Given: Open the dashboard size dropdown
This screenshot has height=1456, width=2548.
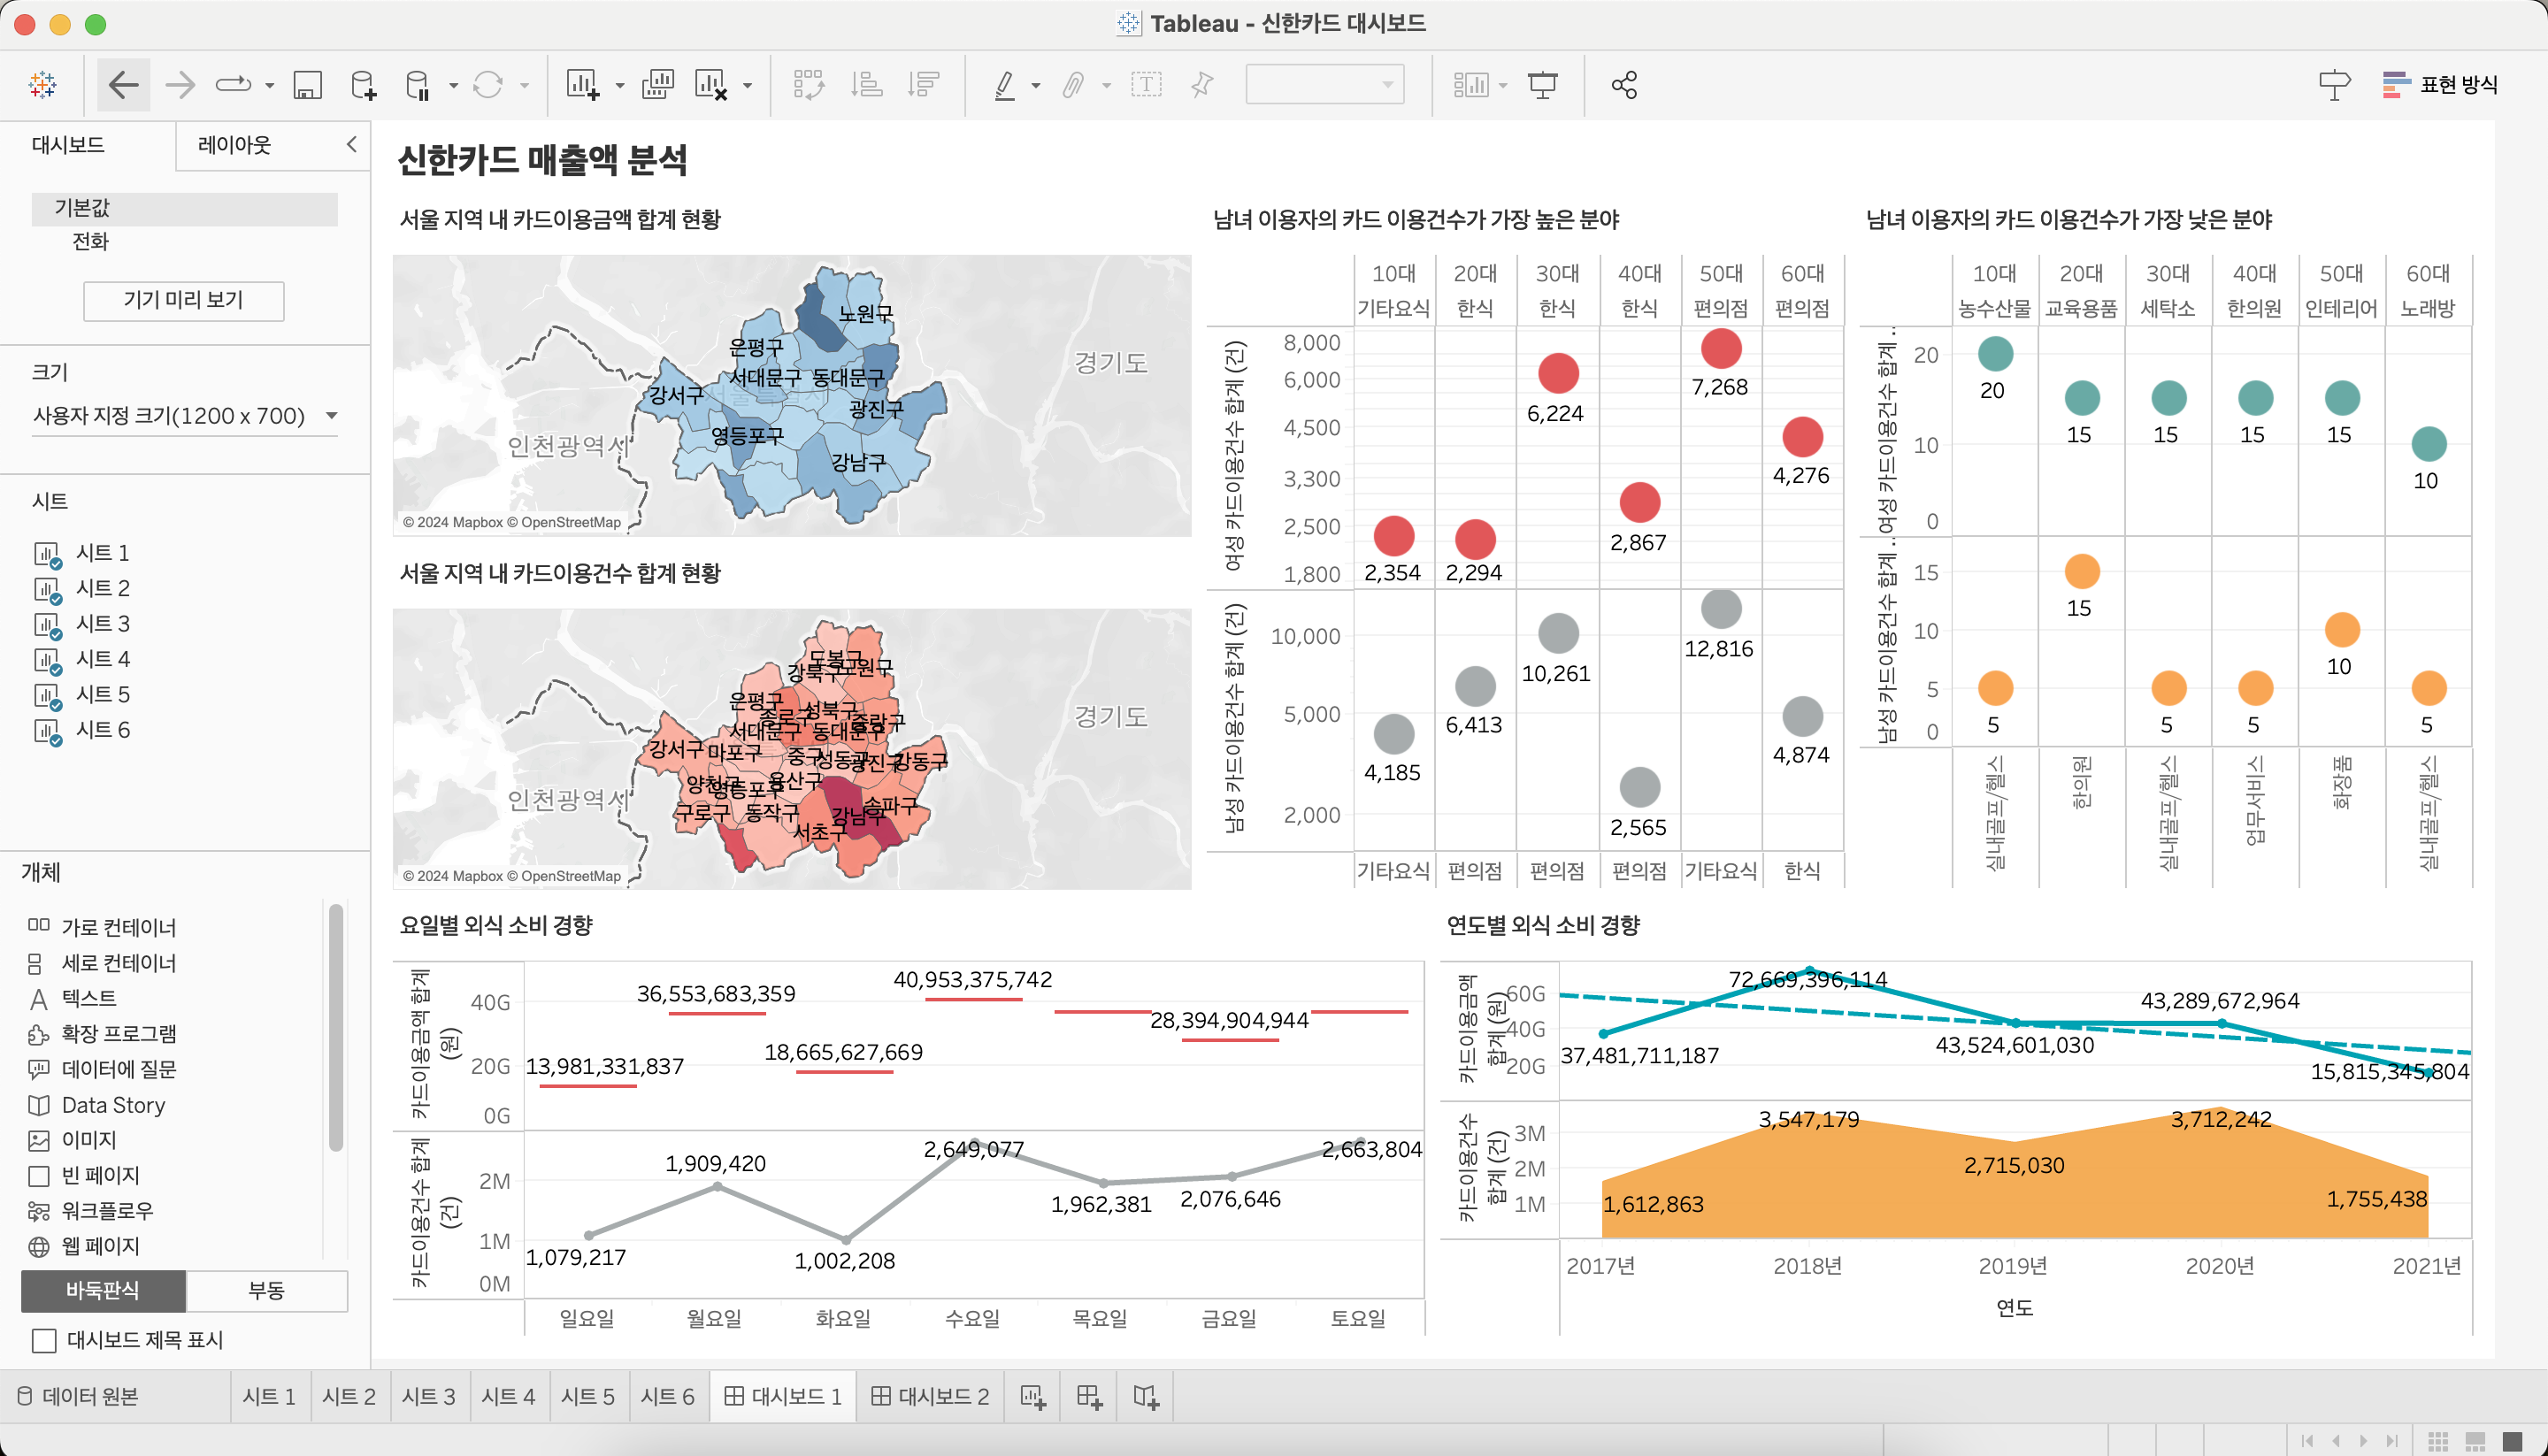Looking at the screenshot, I should (185, 416).
